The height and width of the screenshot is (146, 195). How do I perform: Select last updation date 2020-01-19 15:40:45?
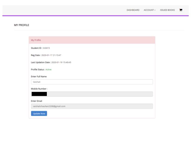coord(61,62)
